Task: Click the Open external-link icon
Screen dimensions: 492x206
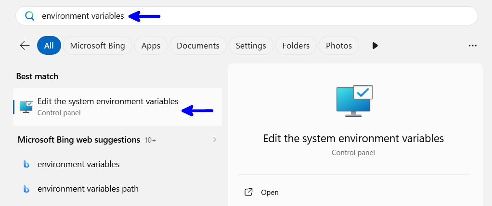Action: tap(248, 192)
